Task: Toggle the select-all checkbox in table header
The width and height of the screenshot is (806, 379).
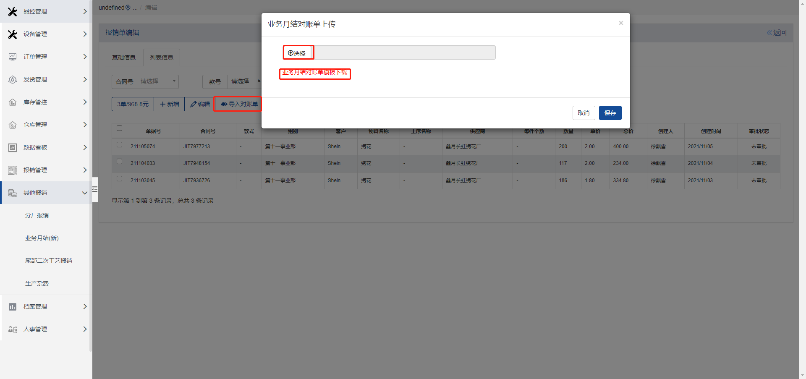Action: click(x=119, y=128)
